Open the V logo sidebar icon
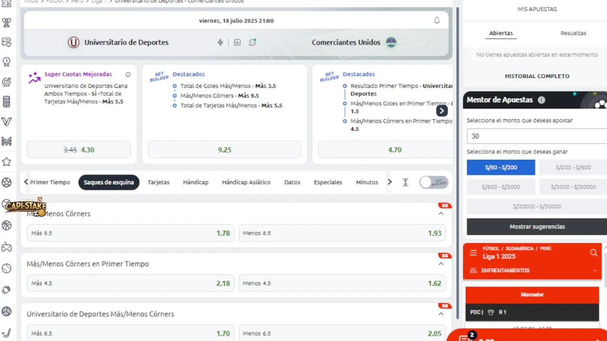 7,122
